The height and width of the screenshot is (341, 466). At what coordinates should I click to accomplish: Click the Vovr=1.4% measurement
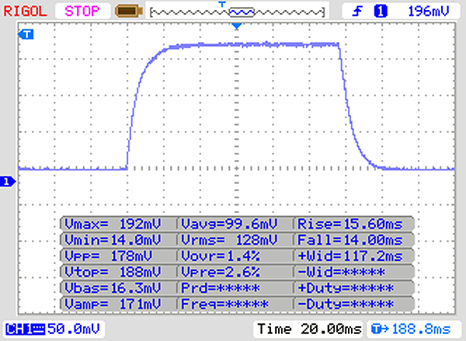[221, 256]
